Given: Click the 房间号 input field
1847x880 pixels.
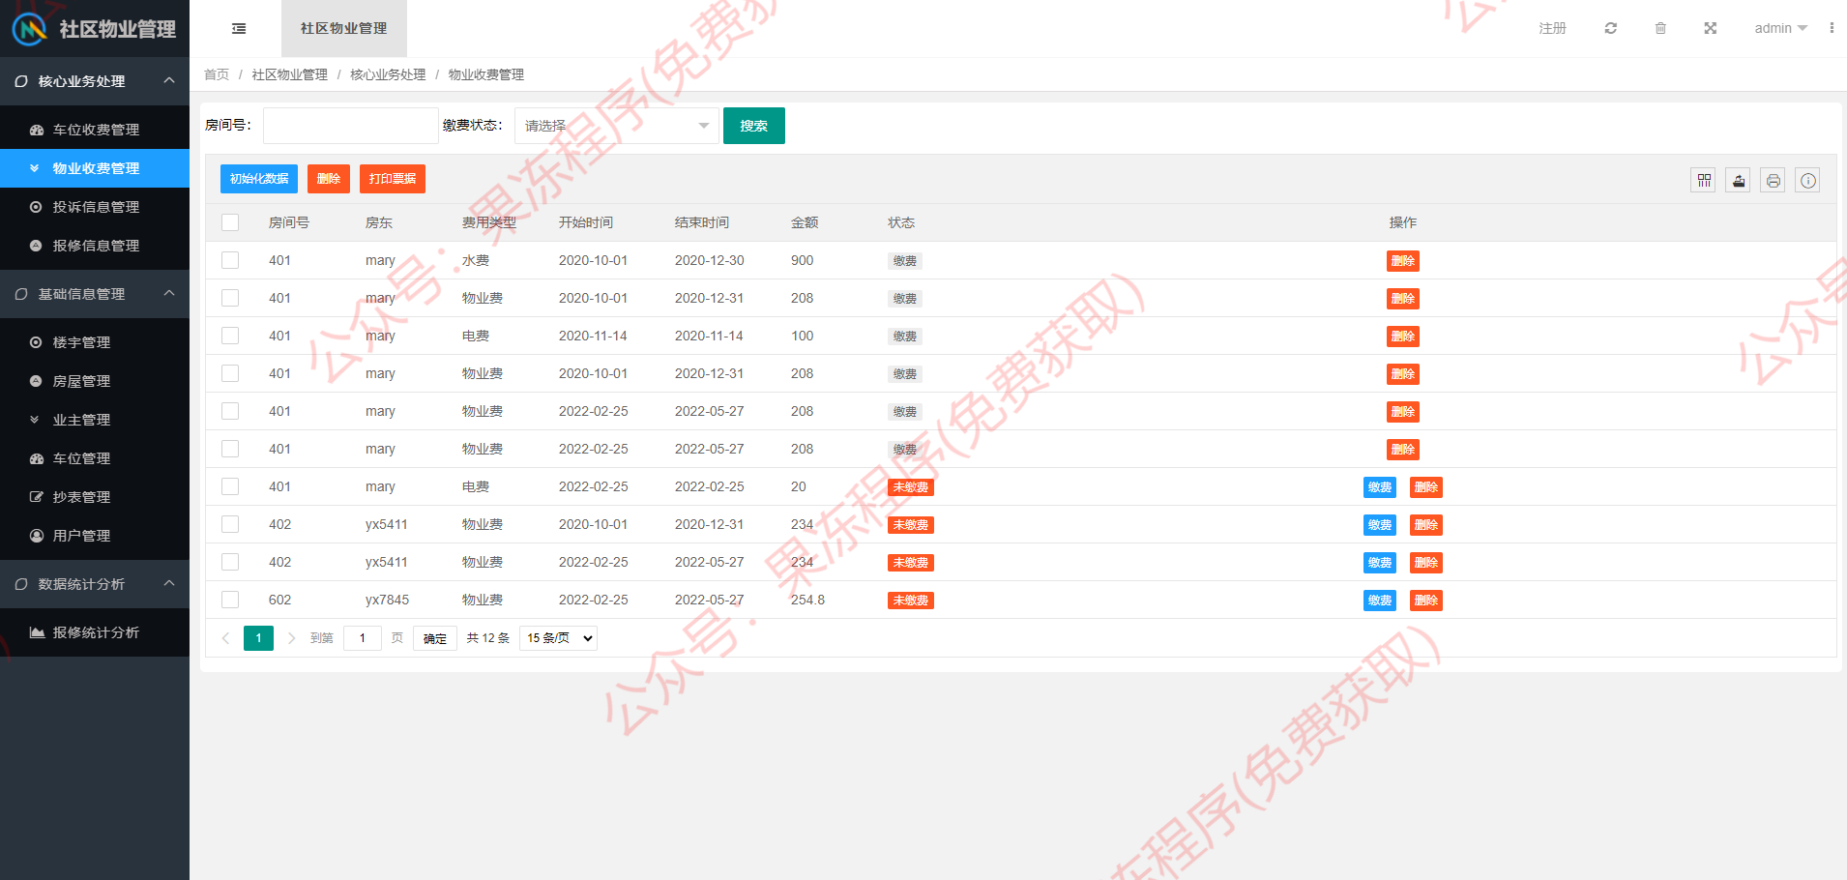Looking at the screenshot, I should coord(351,126).
